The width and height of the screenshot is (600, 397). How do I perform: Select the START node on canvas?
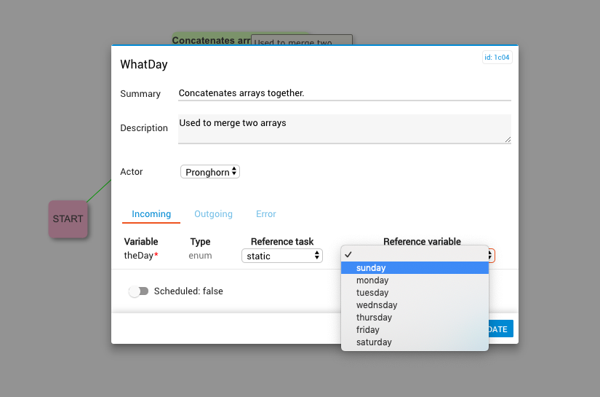point(68,219)
